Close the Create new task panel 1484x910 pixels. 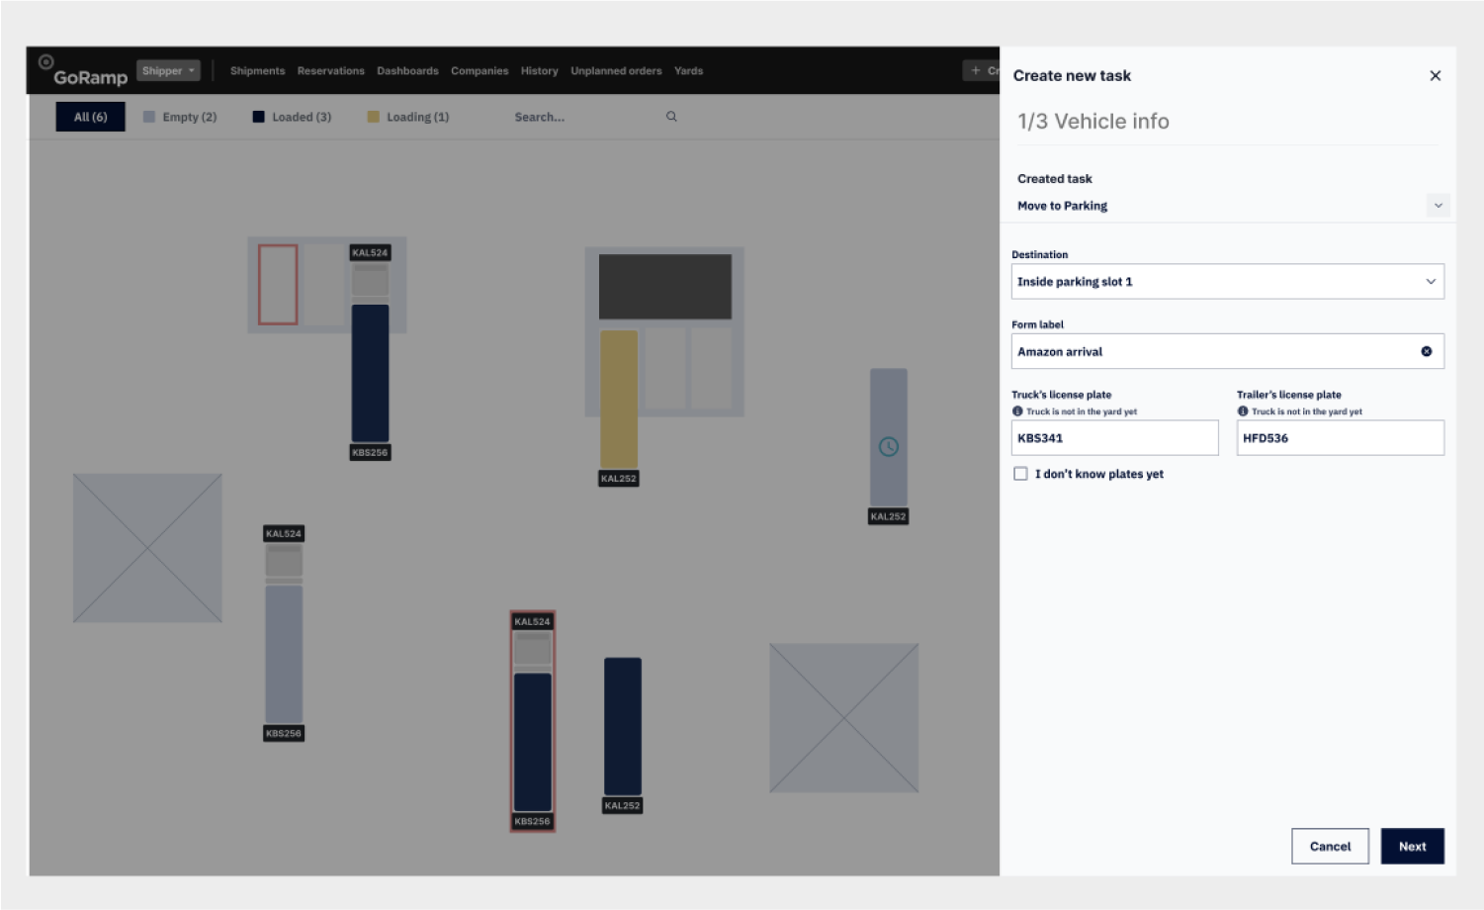(1435, 76)
